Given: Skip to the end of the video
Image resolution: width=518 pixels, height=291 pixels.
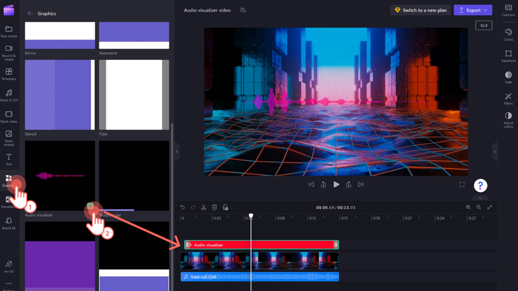Looking at the screenshot, I should pyautogui.click(x=361, y=184).
